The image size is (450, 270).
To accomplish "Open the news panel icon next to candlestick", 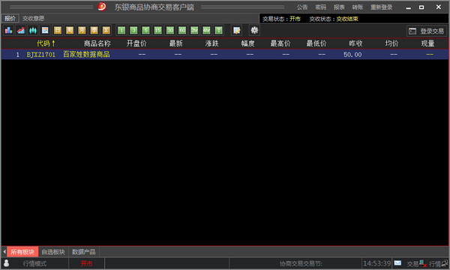I will pos(45,30).
